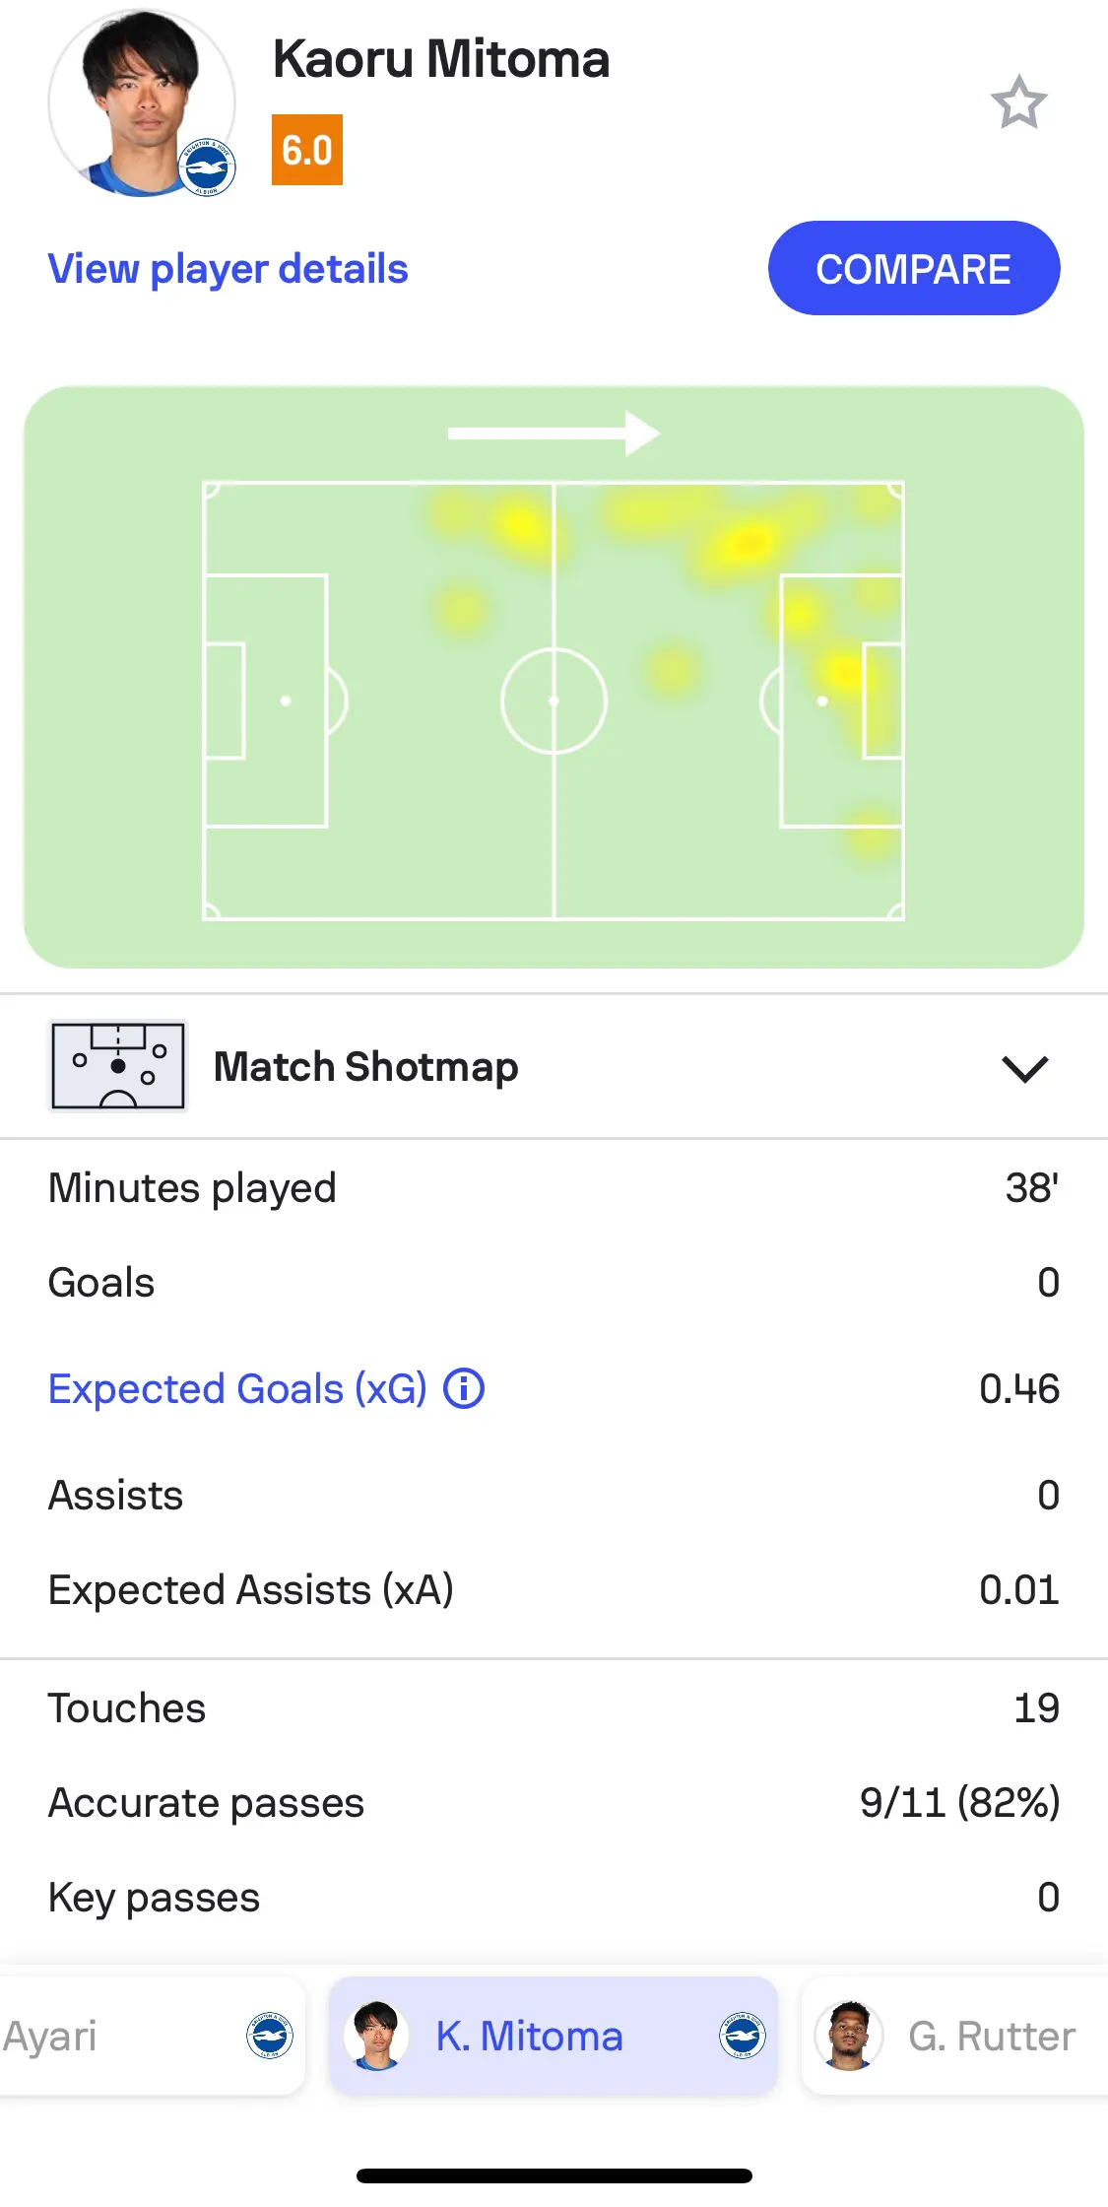Select the Kaoru Mitoma profile photo

[142, 102]
